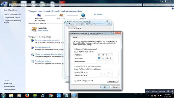The width and height of the screenshot is (174, 98).
Task: Close the IPv4 Properties dialog
Action: point(118,33)
